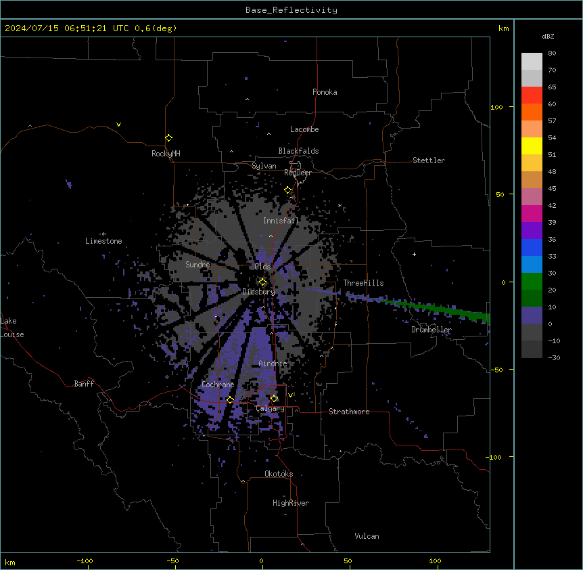Click the Vulcan city label
Screen dimensions: 583x570
point(367,536)
